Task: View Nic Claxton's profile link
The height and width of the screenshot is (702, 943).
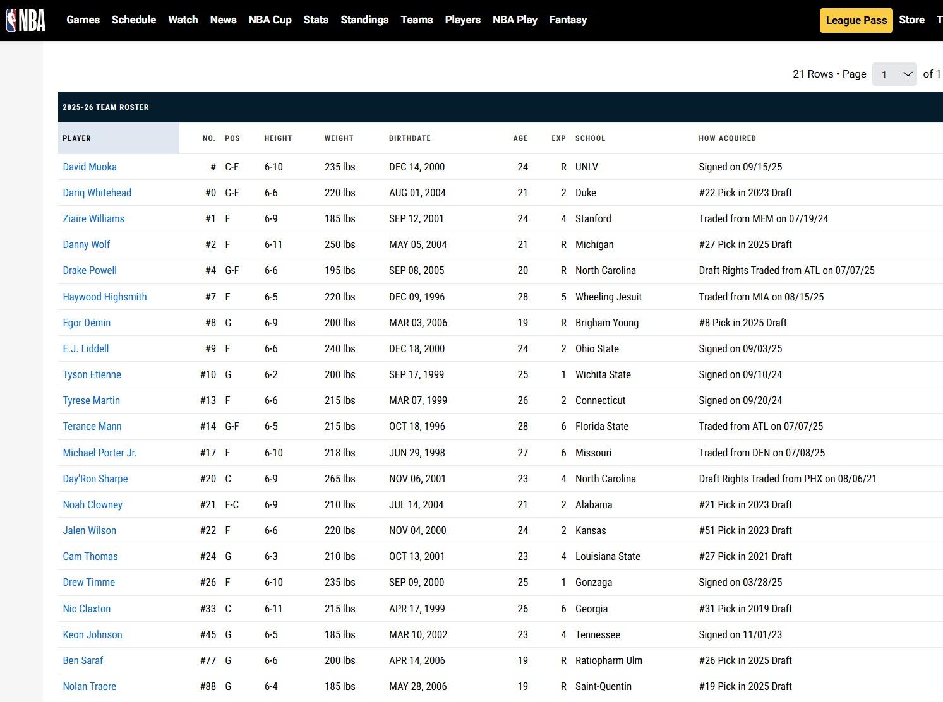Action: click(x=87, y=609)
